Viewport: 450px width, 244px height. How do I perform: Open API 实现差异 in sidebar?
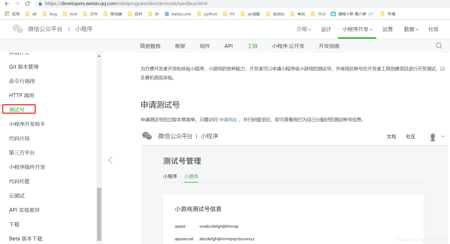point(25,210)
